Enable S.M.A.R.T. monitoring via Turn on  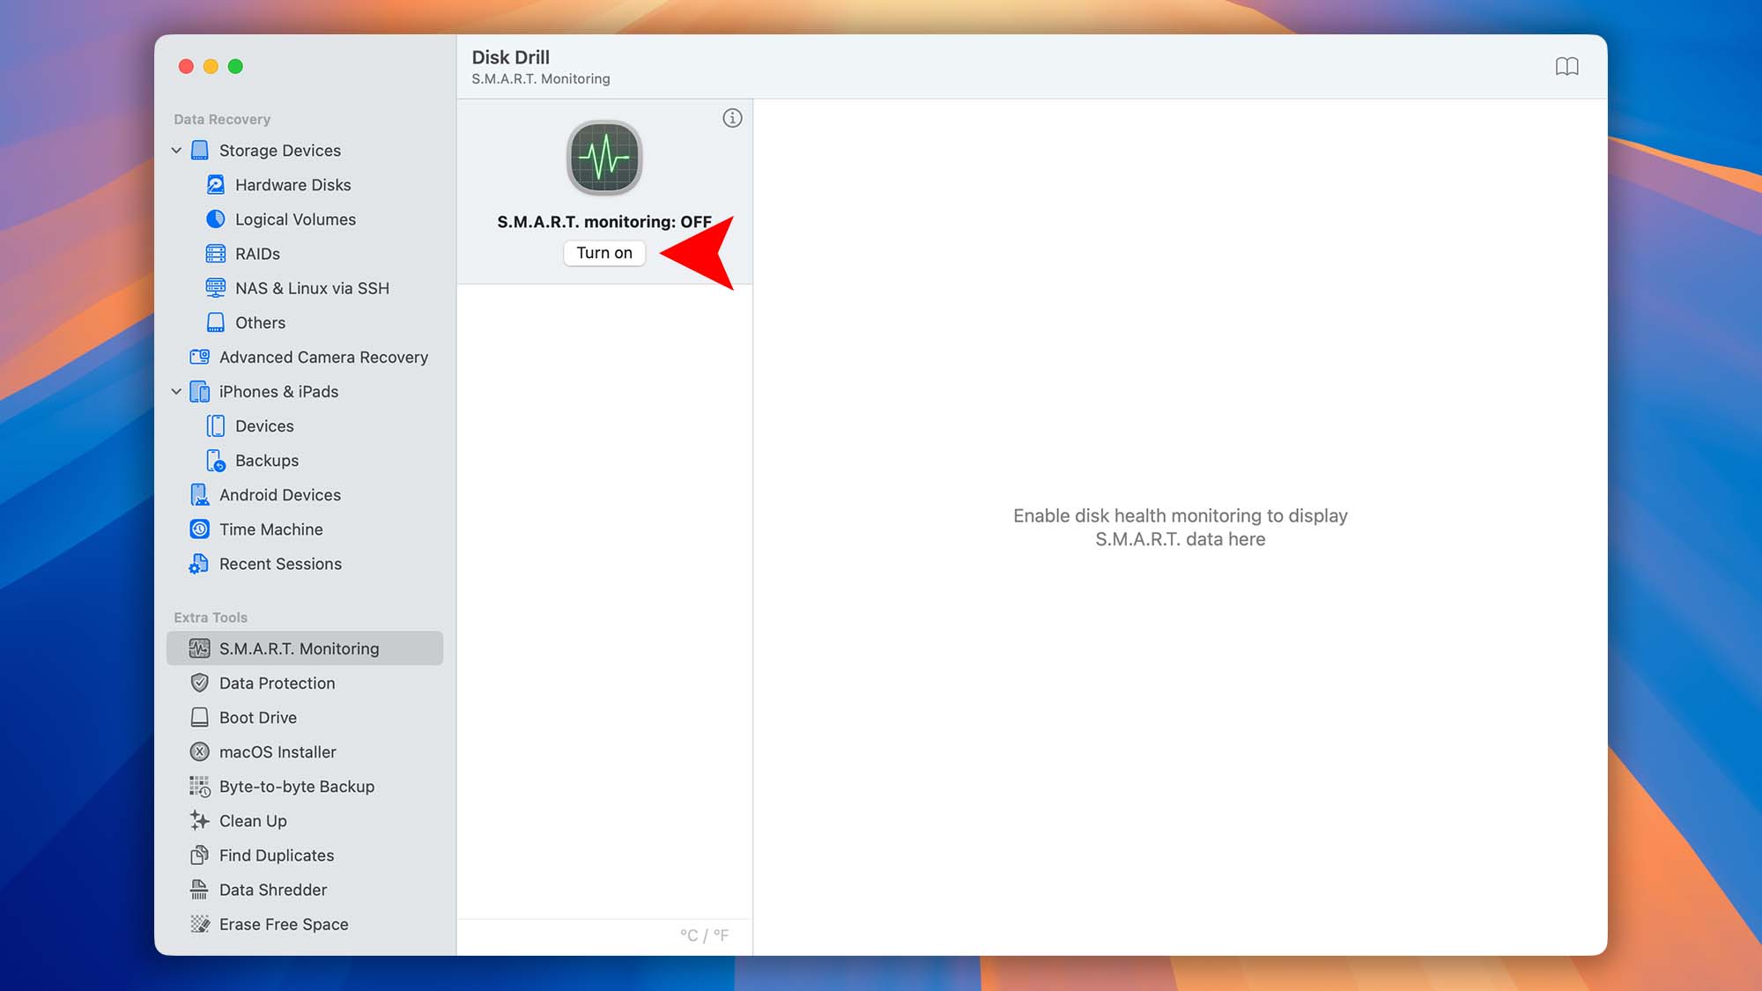tap(603, 253)
